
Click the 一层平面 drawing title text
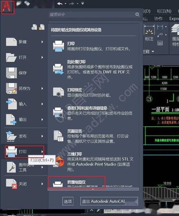(160, 110)
